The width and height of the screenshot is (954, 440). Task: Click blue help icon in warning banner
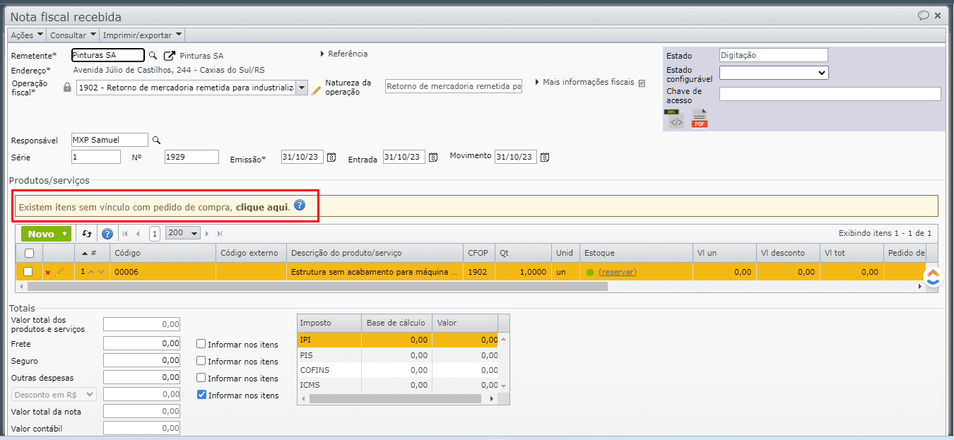coord(300,206)
